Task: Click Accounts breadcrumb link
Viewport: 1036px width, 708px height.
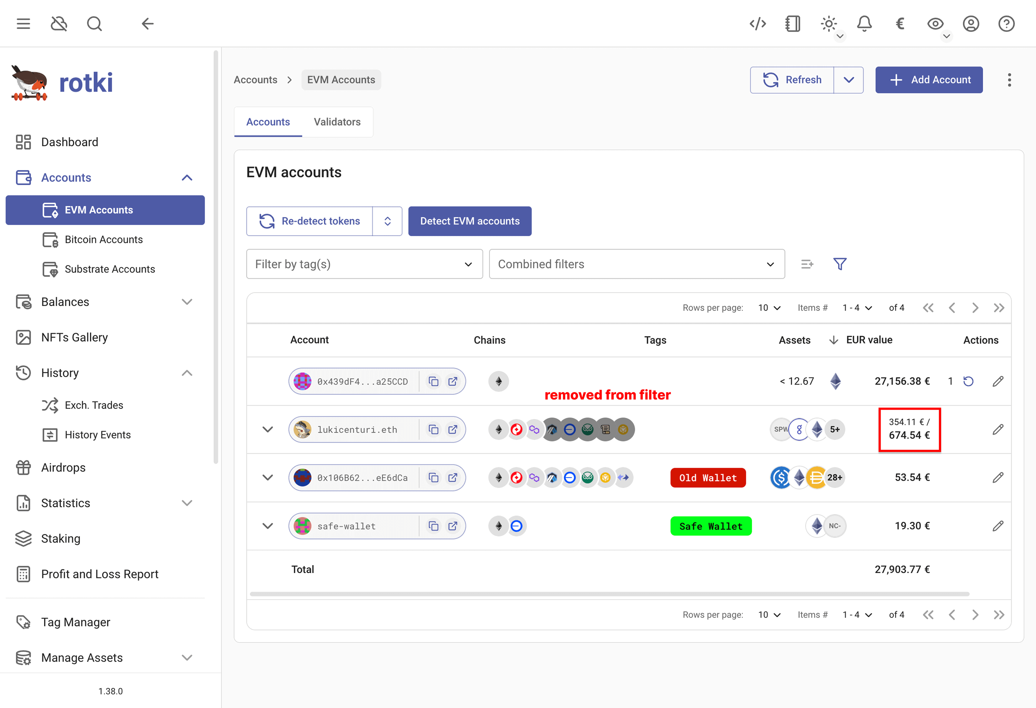Action: [255, 80]
